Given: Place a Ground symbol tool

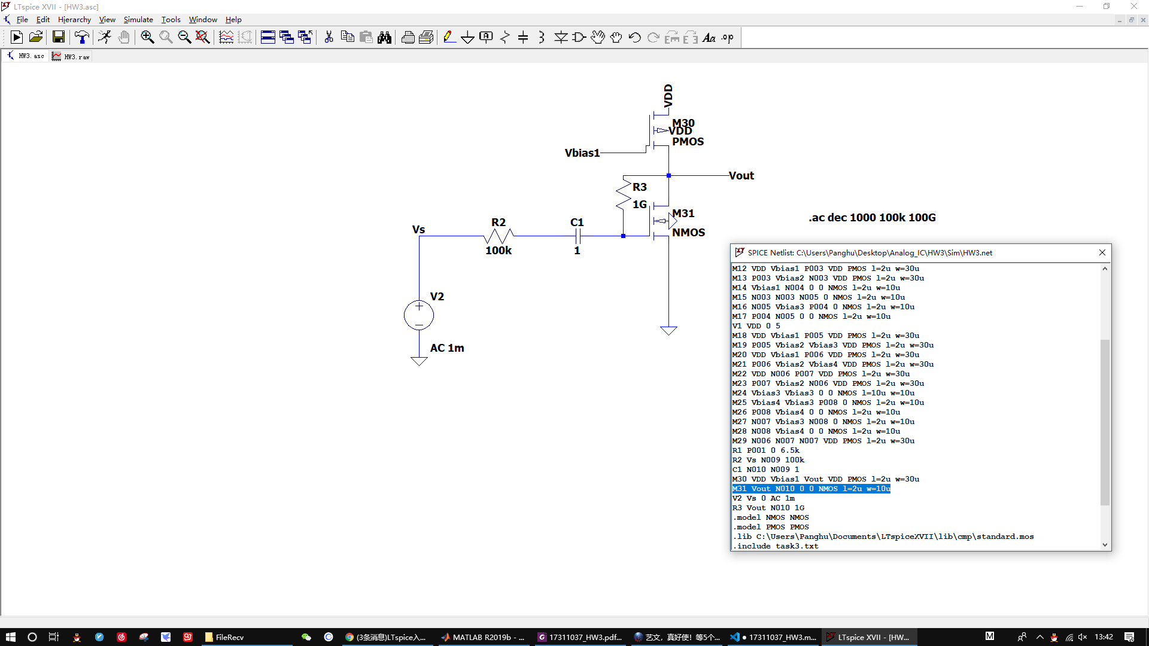Looking at the screenshot, I should [467, 38].
